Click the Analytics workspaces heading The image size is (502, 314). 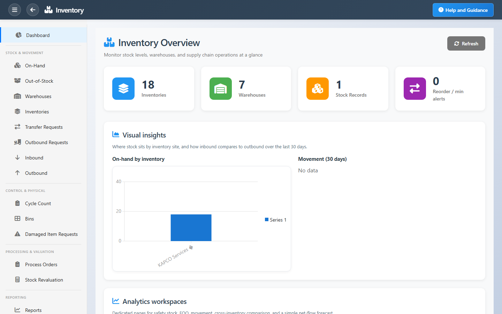[x=154, y=301]
